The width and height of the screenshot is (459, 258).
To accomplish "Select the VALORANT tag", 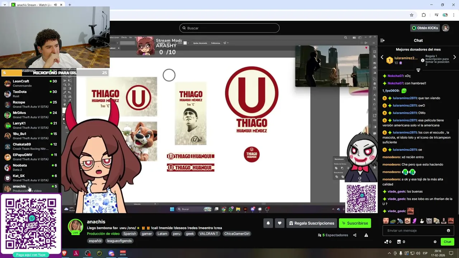I will pos(209,234).
